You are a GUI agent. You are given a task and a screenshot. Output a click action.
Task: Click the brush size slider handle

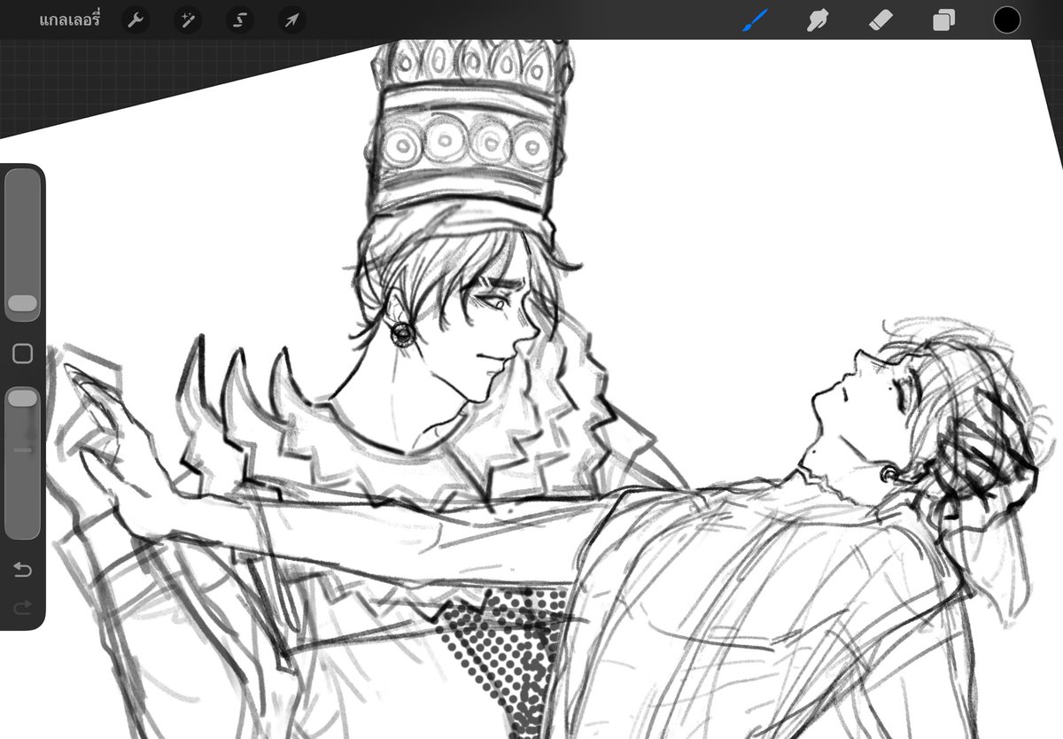(x=23, y=304)
